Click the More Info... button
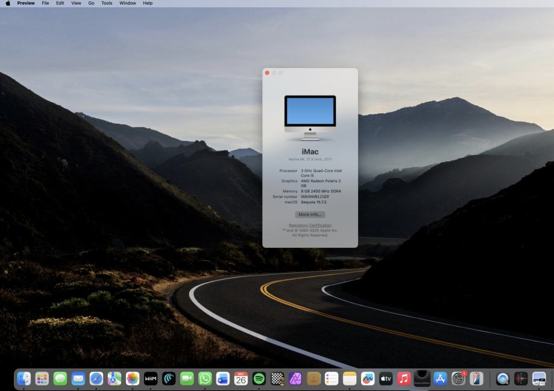The image size is (554, 391). pos(310,214)
